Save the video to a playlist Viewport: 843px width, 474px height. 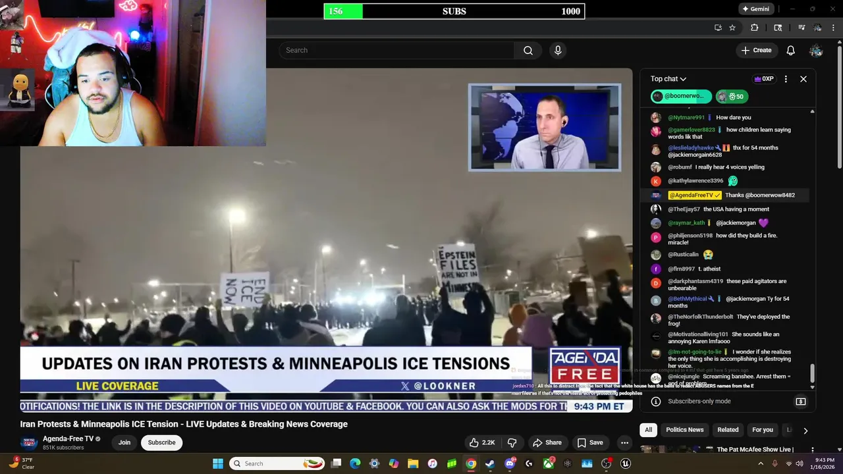pos(590,442)
